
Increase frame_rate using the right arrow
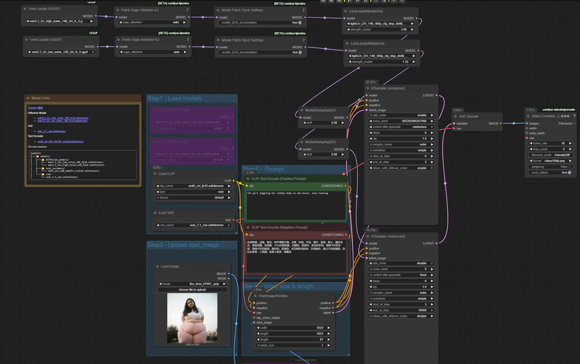[x=570, y=143]
